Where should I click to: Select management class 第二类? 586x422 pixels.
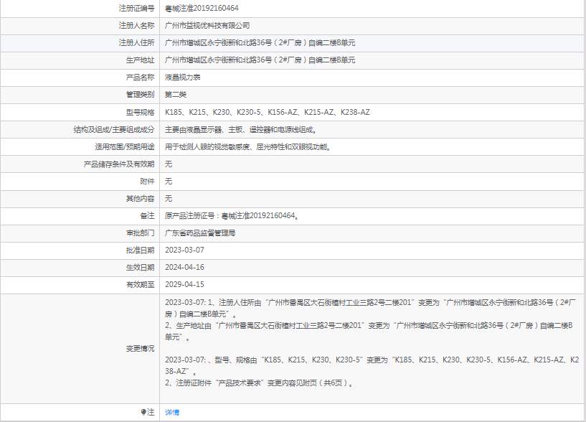(176, 94)
